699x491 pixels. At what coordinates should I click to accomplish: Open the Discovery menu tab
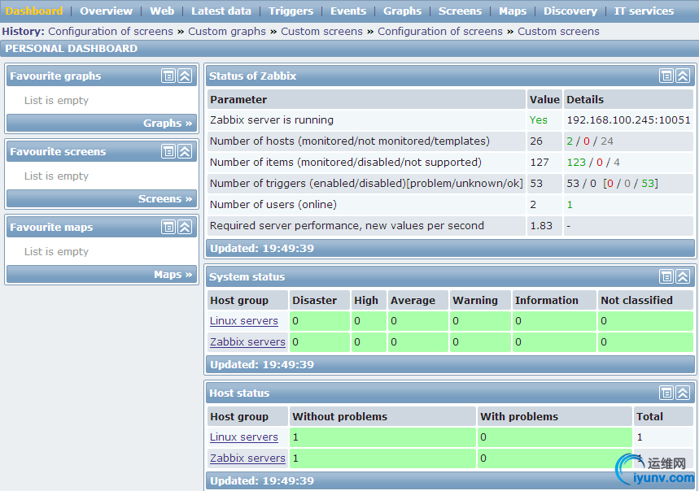coord(570,11)
